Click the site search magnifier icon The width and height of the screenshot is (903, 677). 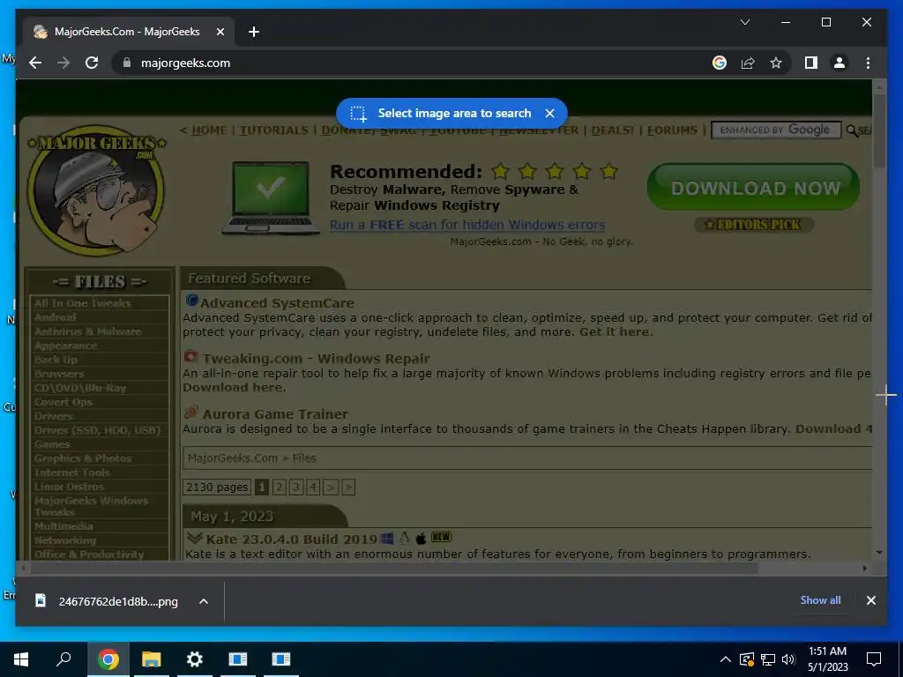point(852,130)
